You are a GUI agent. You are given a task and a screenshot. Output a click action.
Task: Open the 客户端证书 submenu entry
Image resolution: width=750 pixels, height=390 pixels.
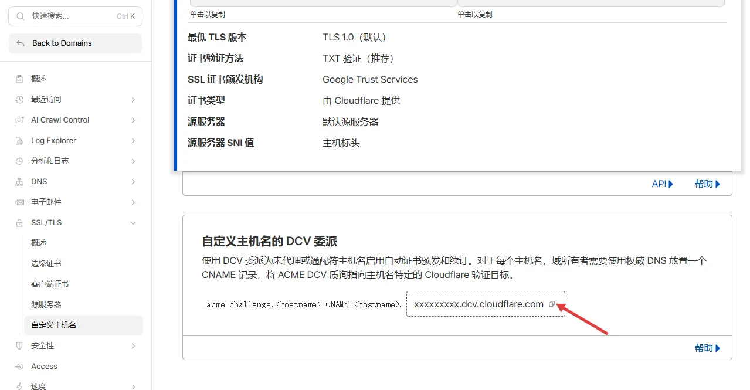pyautogui.click(x=50, y=283)
